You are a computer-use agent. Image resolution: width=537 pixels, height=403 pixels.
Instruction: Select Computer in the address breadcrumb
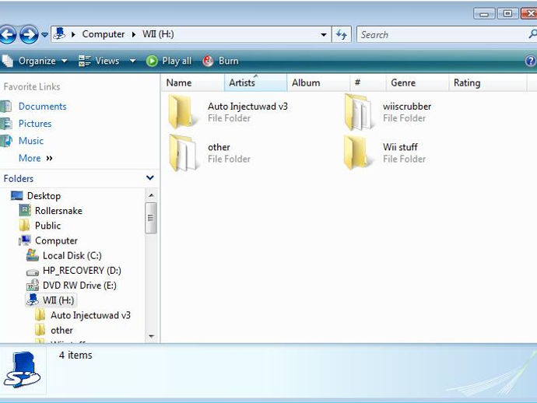pos(103,34)
